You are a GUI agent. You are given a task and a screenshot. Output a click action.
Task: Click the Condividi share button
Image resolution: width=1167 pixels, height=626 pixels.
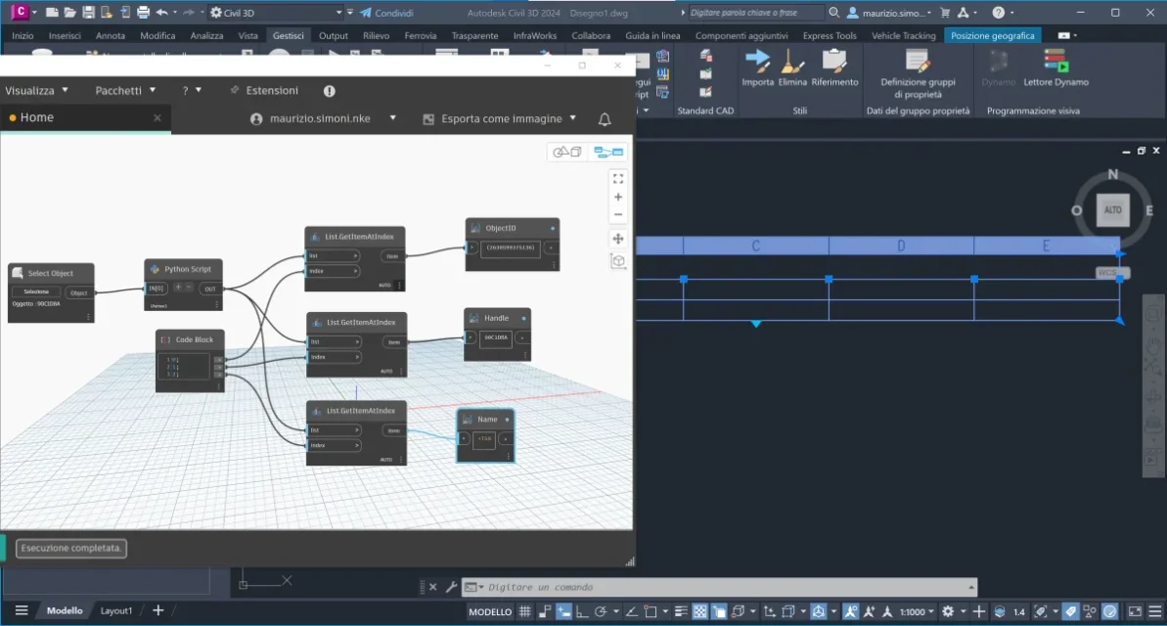(x=386, y=13)
